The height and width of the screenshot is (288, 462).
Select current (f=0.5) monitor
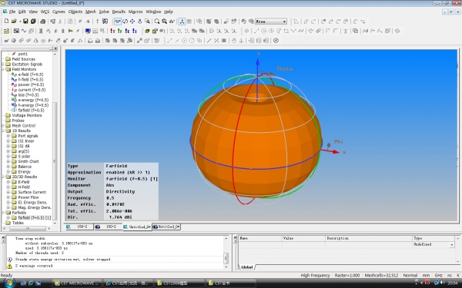tap(32, 90)
